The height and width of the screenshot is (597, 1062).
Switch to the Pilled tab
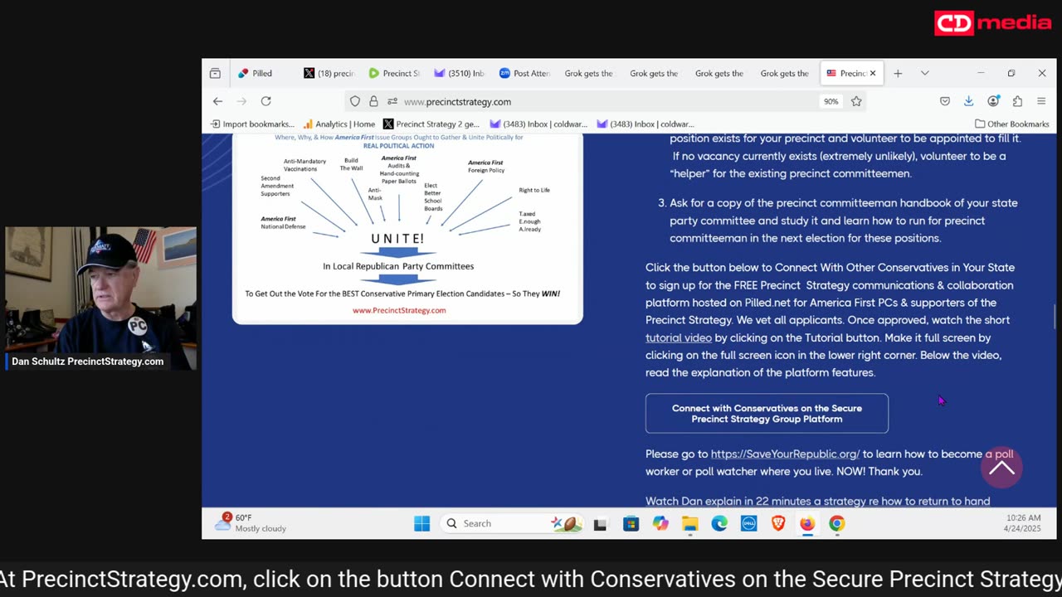[x=262, y=73]
